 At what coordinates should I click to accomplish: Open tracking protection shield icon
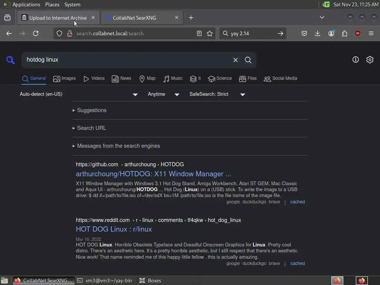coord(59,33)
